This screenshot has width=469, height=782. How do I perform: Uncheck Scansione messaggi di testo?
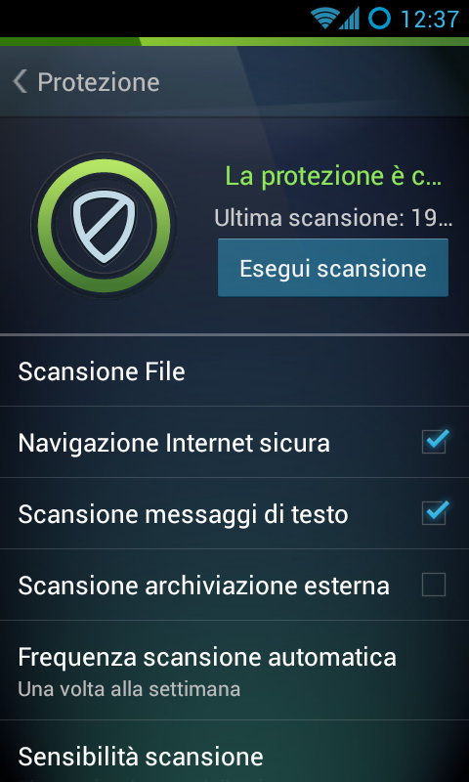434,513
